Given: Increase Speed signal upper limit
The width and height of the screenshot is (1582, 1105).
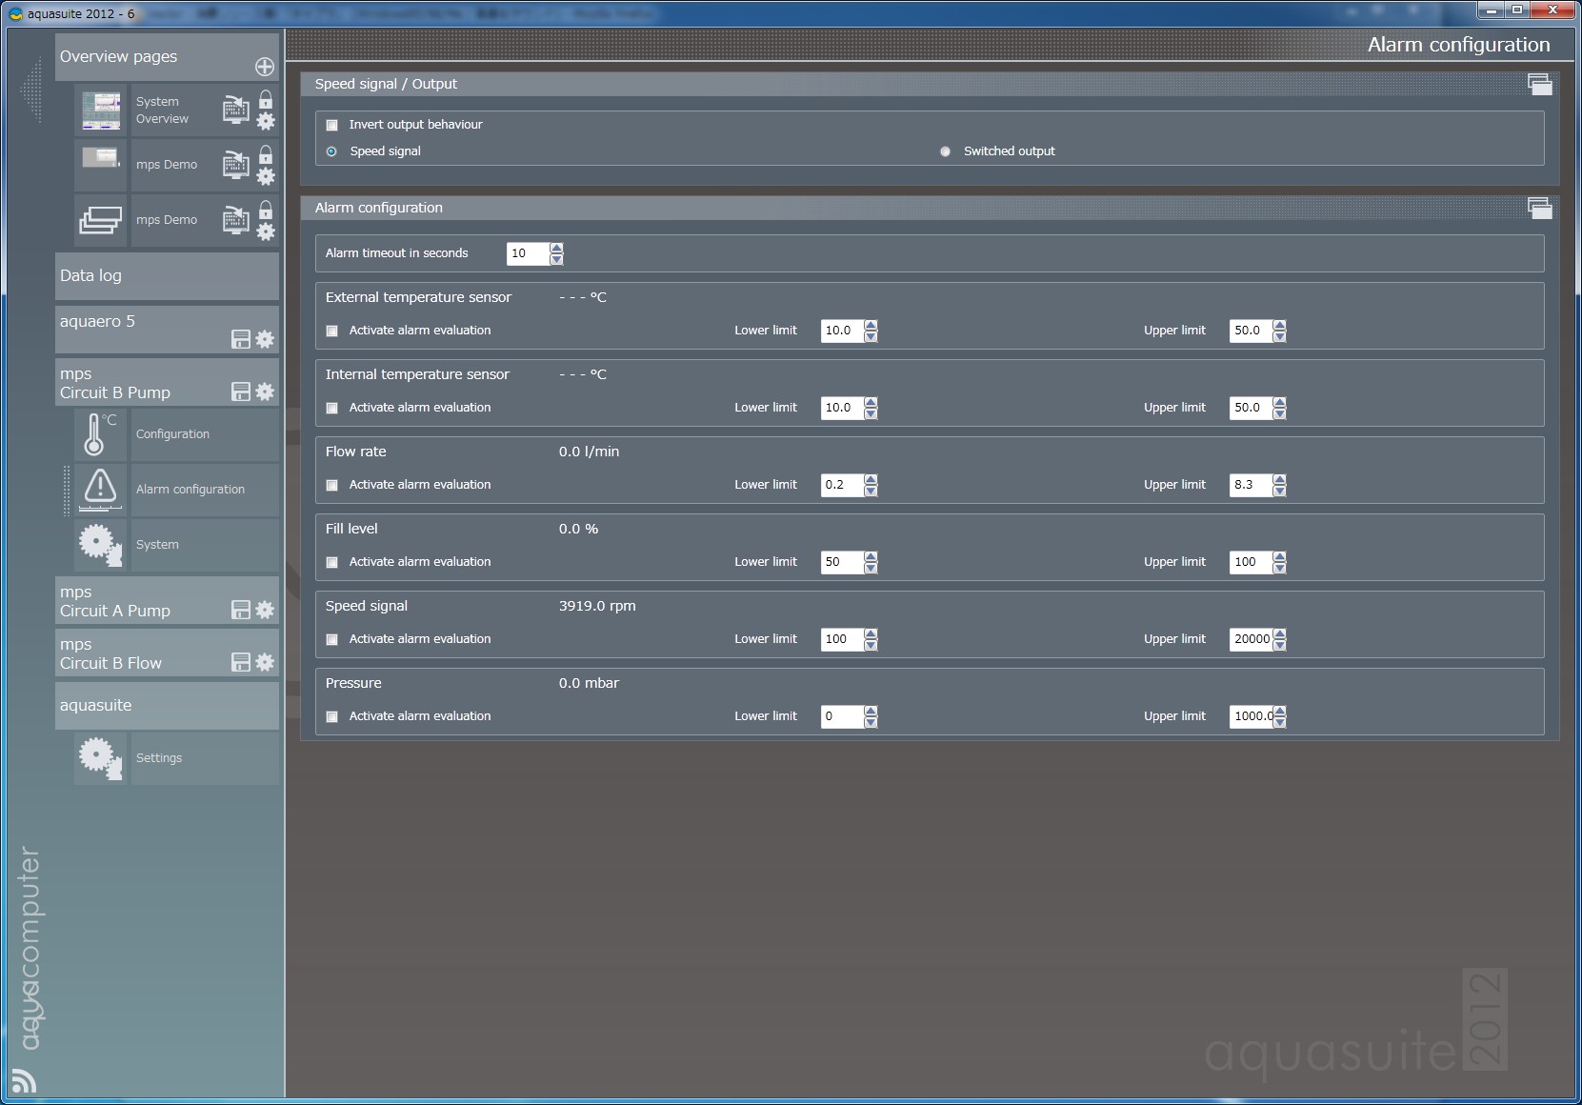Looking at the screenshot, I should (x=1280, y=634).
